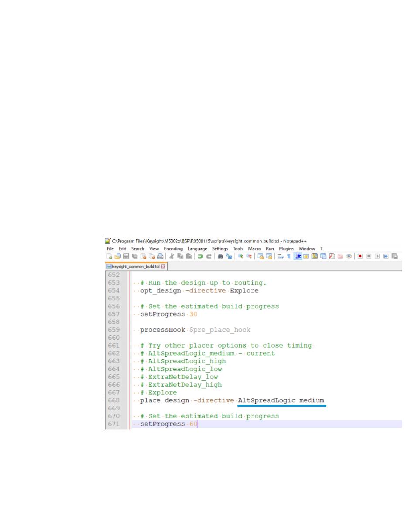Toggle the Monitoring eye icon
This screenshot has height=511, width=414.
[x=349, y=256]
